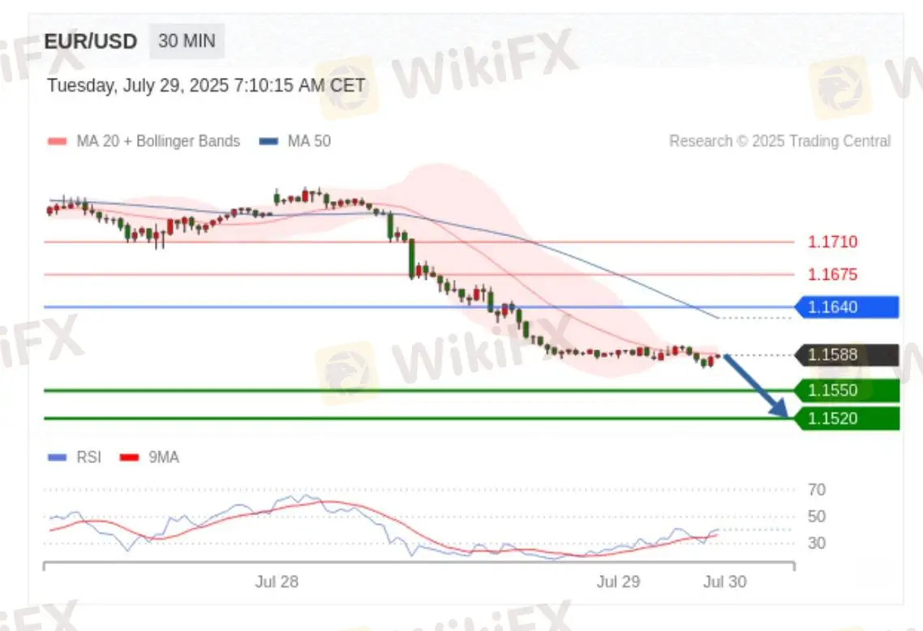Image resolution: width=923 pixels, height=631 pixels.
Task: Click the RSI 70 level label
Action: tap(817, 490)
